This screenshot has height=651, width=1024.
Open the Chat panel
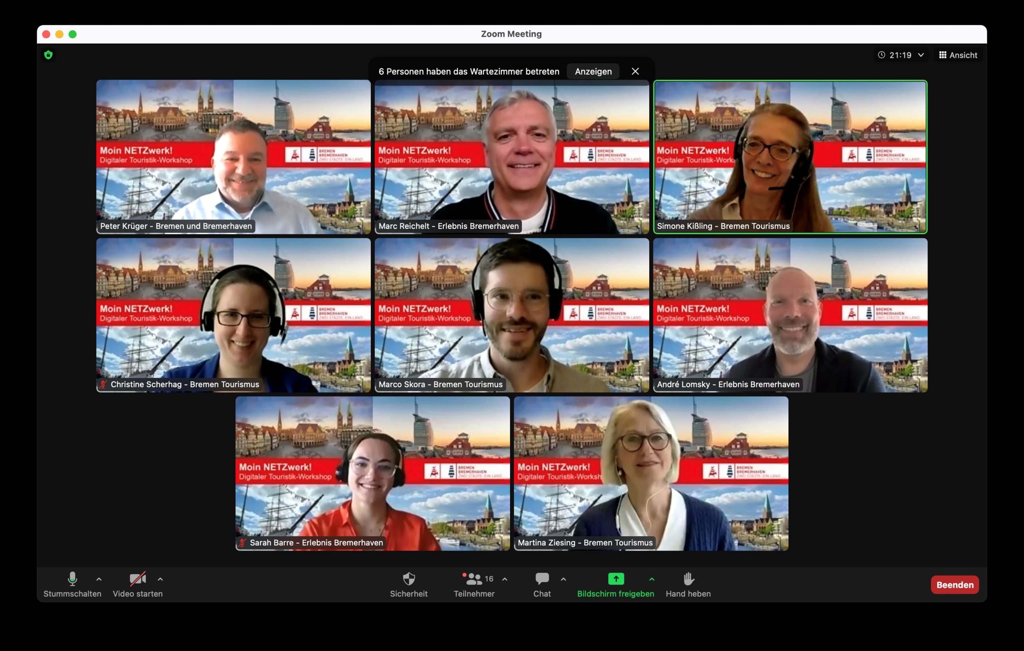542,585
